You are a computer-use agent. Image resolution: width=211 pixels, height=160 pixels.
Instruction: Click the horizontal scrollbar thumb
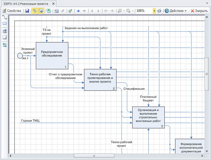tap(94, 156)
